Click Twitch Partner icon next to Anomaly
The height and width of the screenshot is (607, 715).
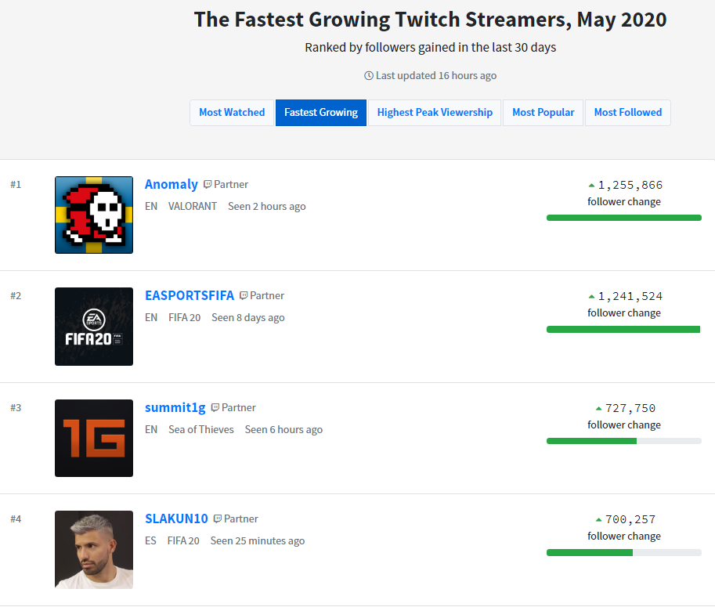pyautogui.click(x=208, y=184)
